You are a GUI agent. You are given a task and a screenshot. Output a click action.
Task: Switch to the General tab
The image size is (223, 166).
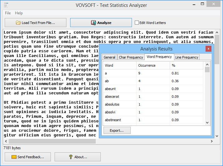(109, 57)
